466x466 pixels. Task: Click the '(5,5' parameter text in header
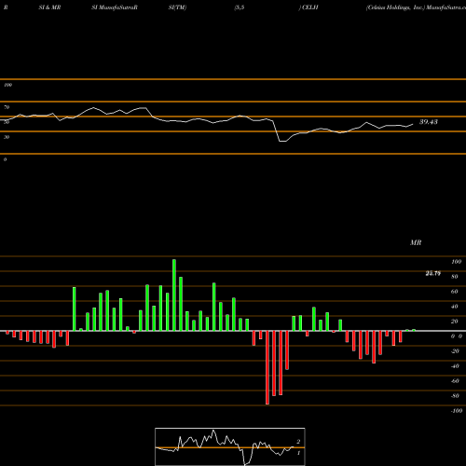[x=240, y=7]
